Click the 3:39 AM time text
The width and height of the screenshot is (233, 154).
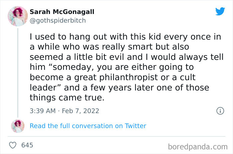[43, 111]
